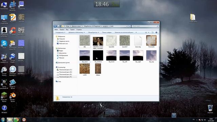The width and height of the screenshot is (217, 122).
Task: Select the Potolok01 texture thumbnail
Action: pos(151,41)
